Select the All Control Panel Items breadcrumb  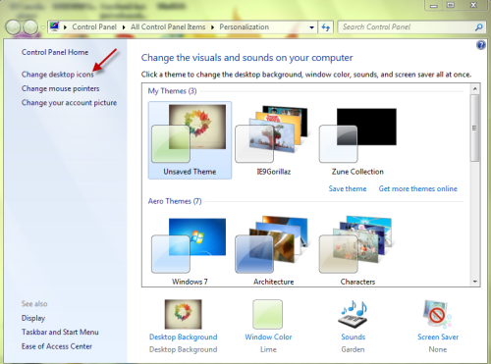point(168,26)
